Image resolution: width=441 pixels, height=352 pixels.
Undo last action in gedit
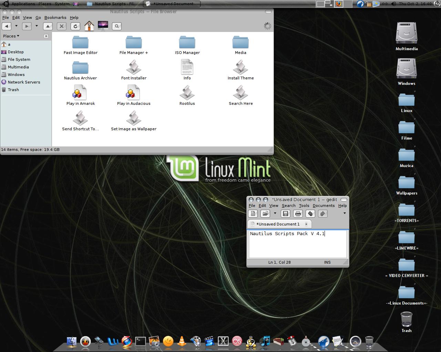click(x=310, y=213)
